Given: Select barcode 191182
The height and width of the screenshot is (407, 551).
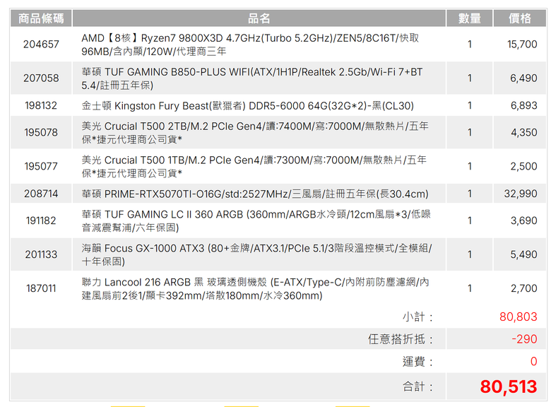Looking at the screenshot, I should 41,220.
